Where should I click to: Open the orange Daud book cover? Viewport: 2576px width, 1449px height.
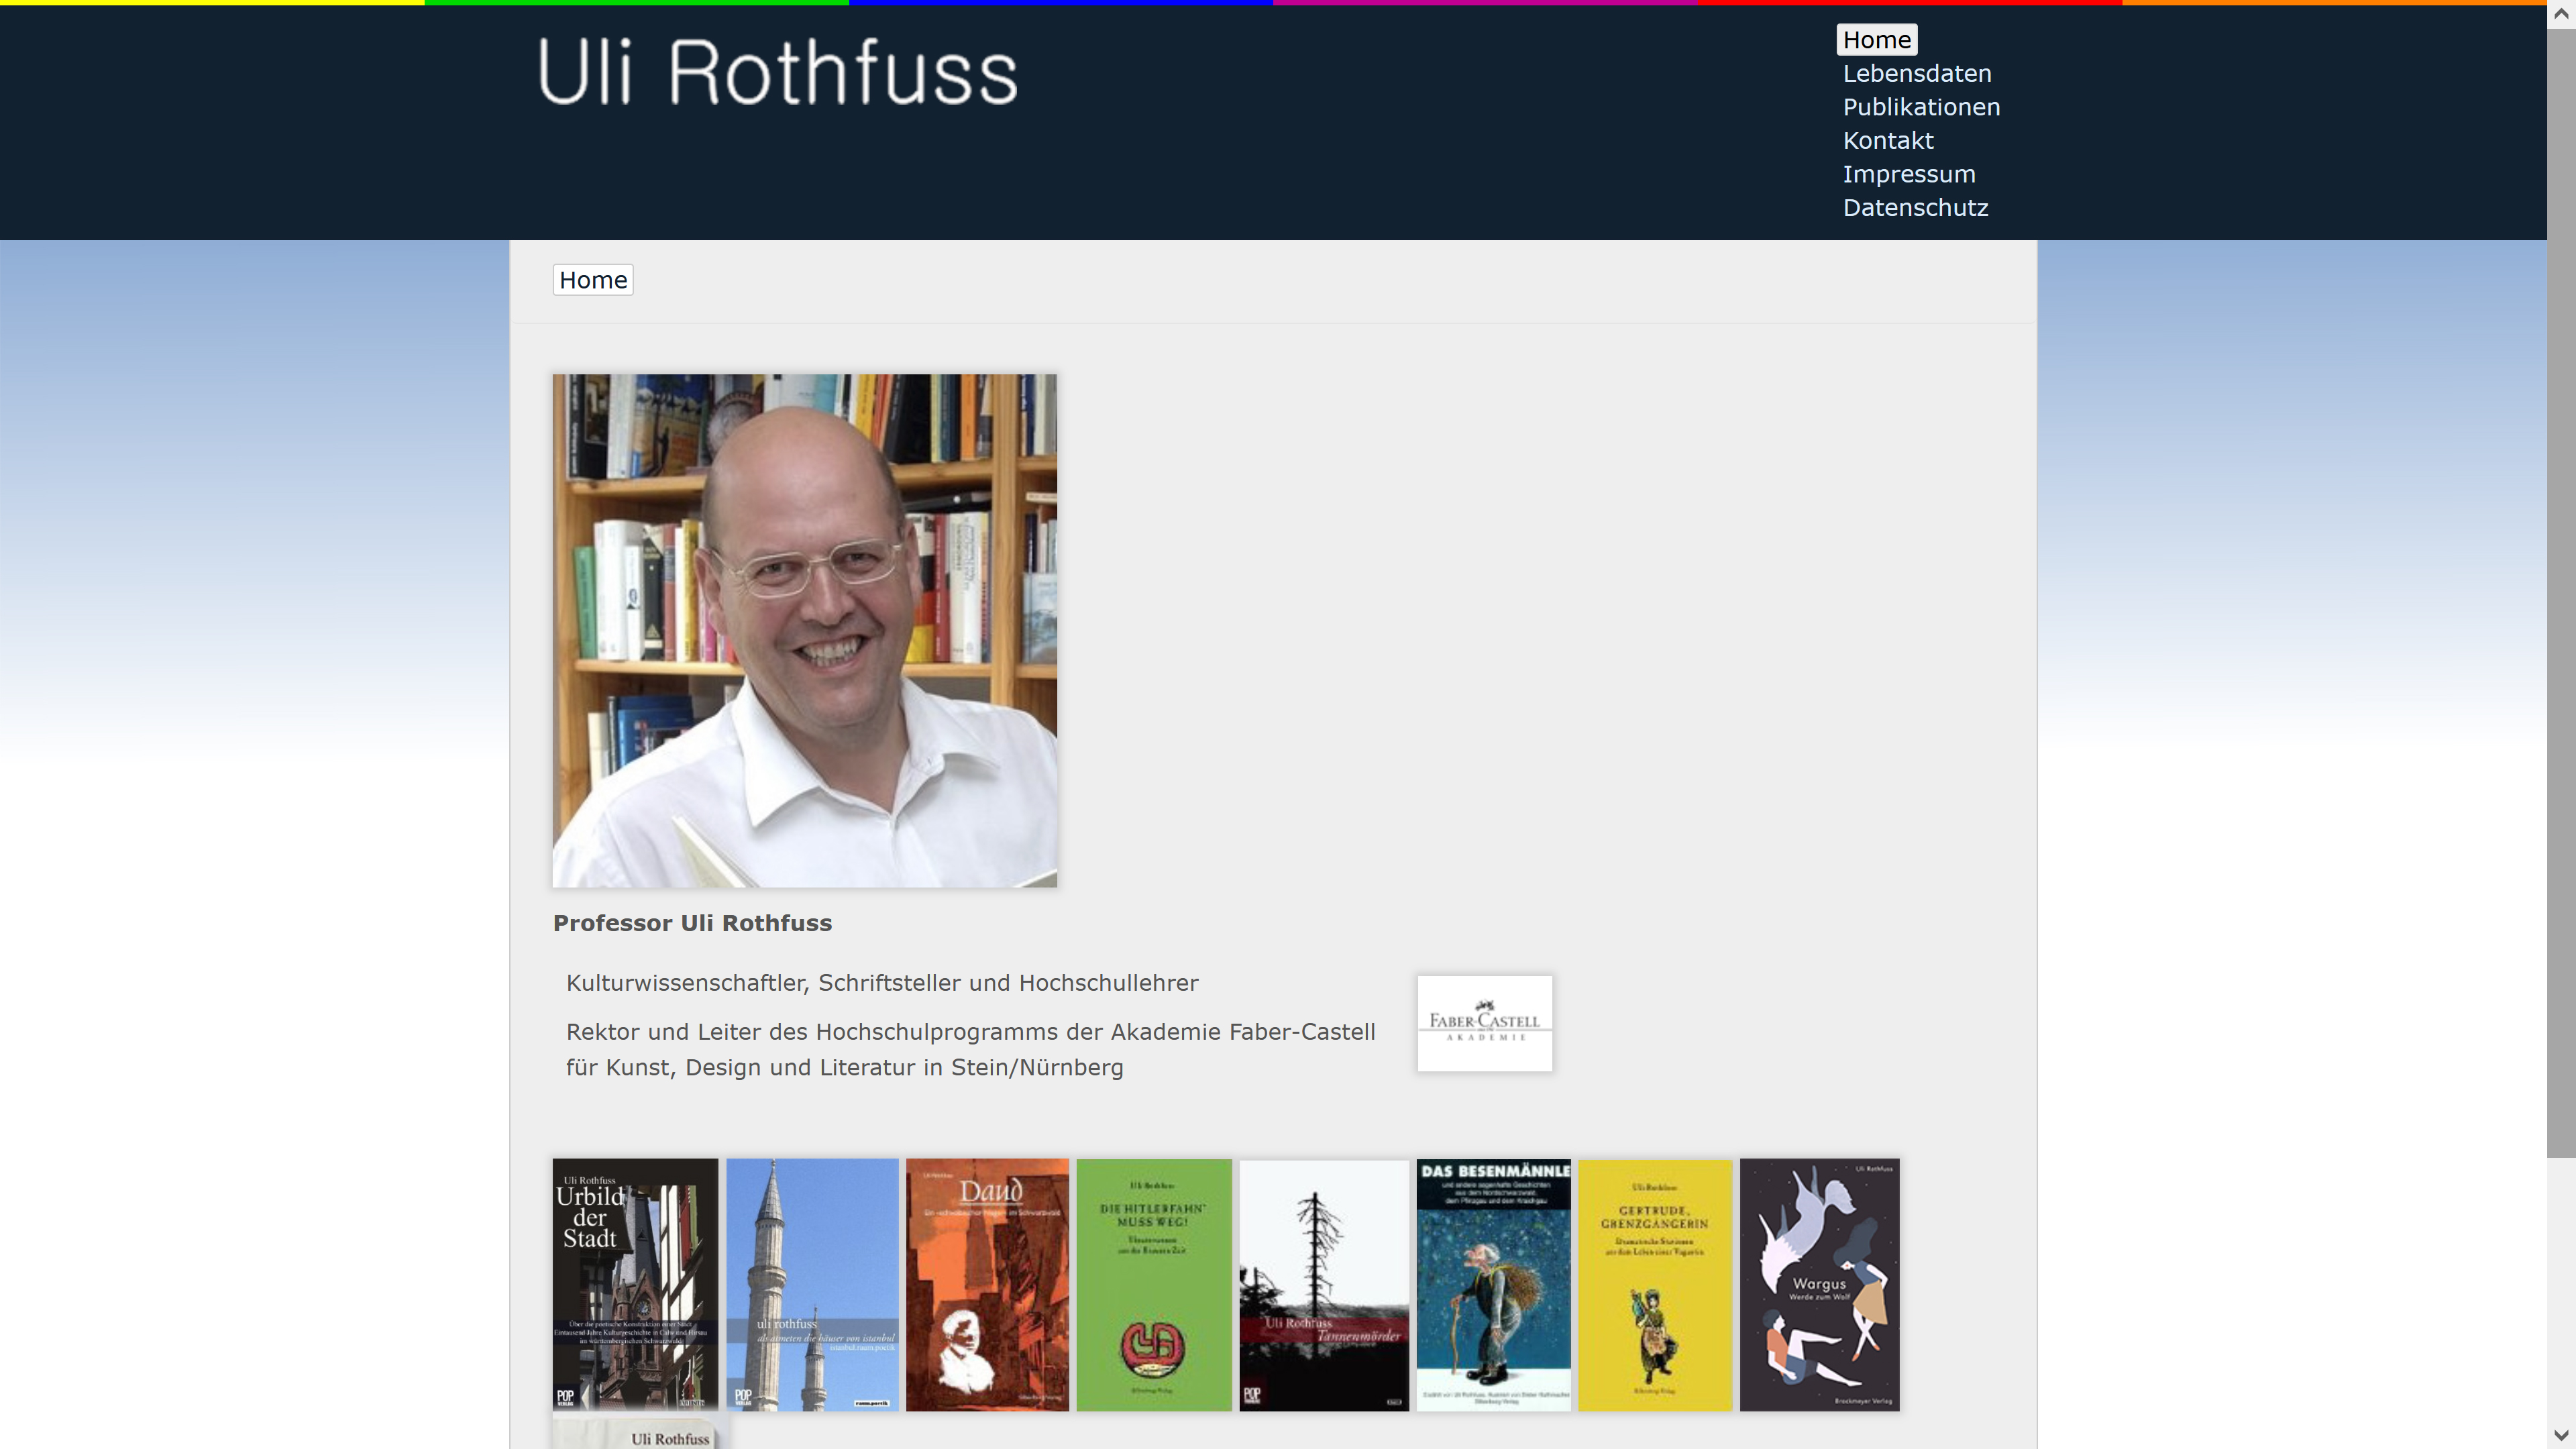[987, 1285]
